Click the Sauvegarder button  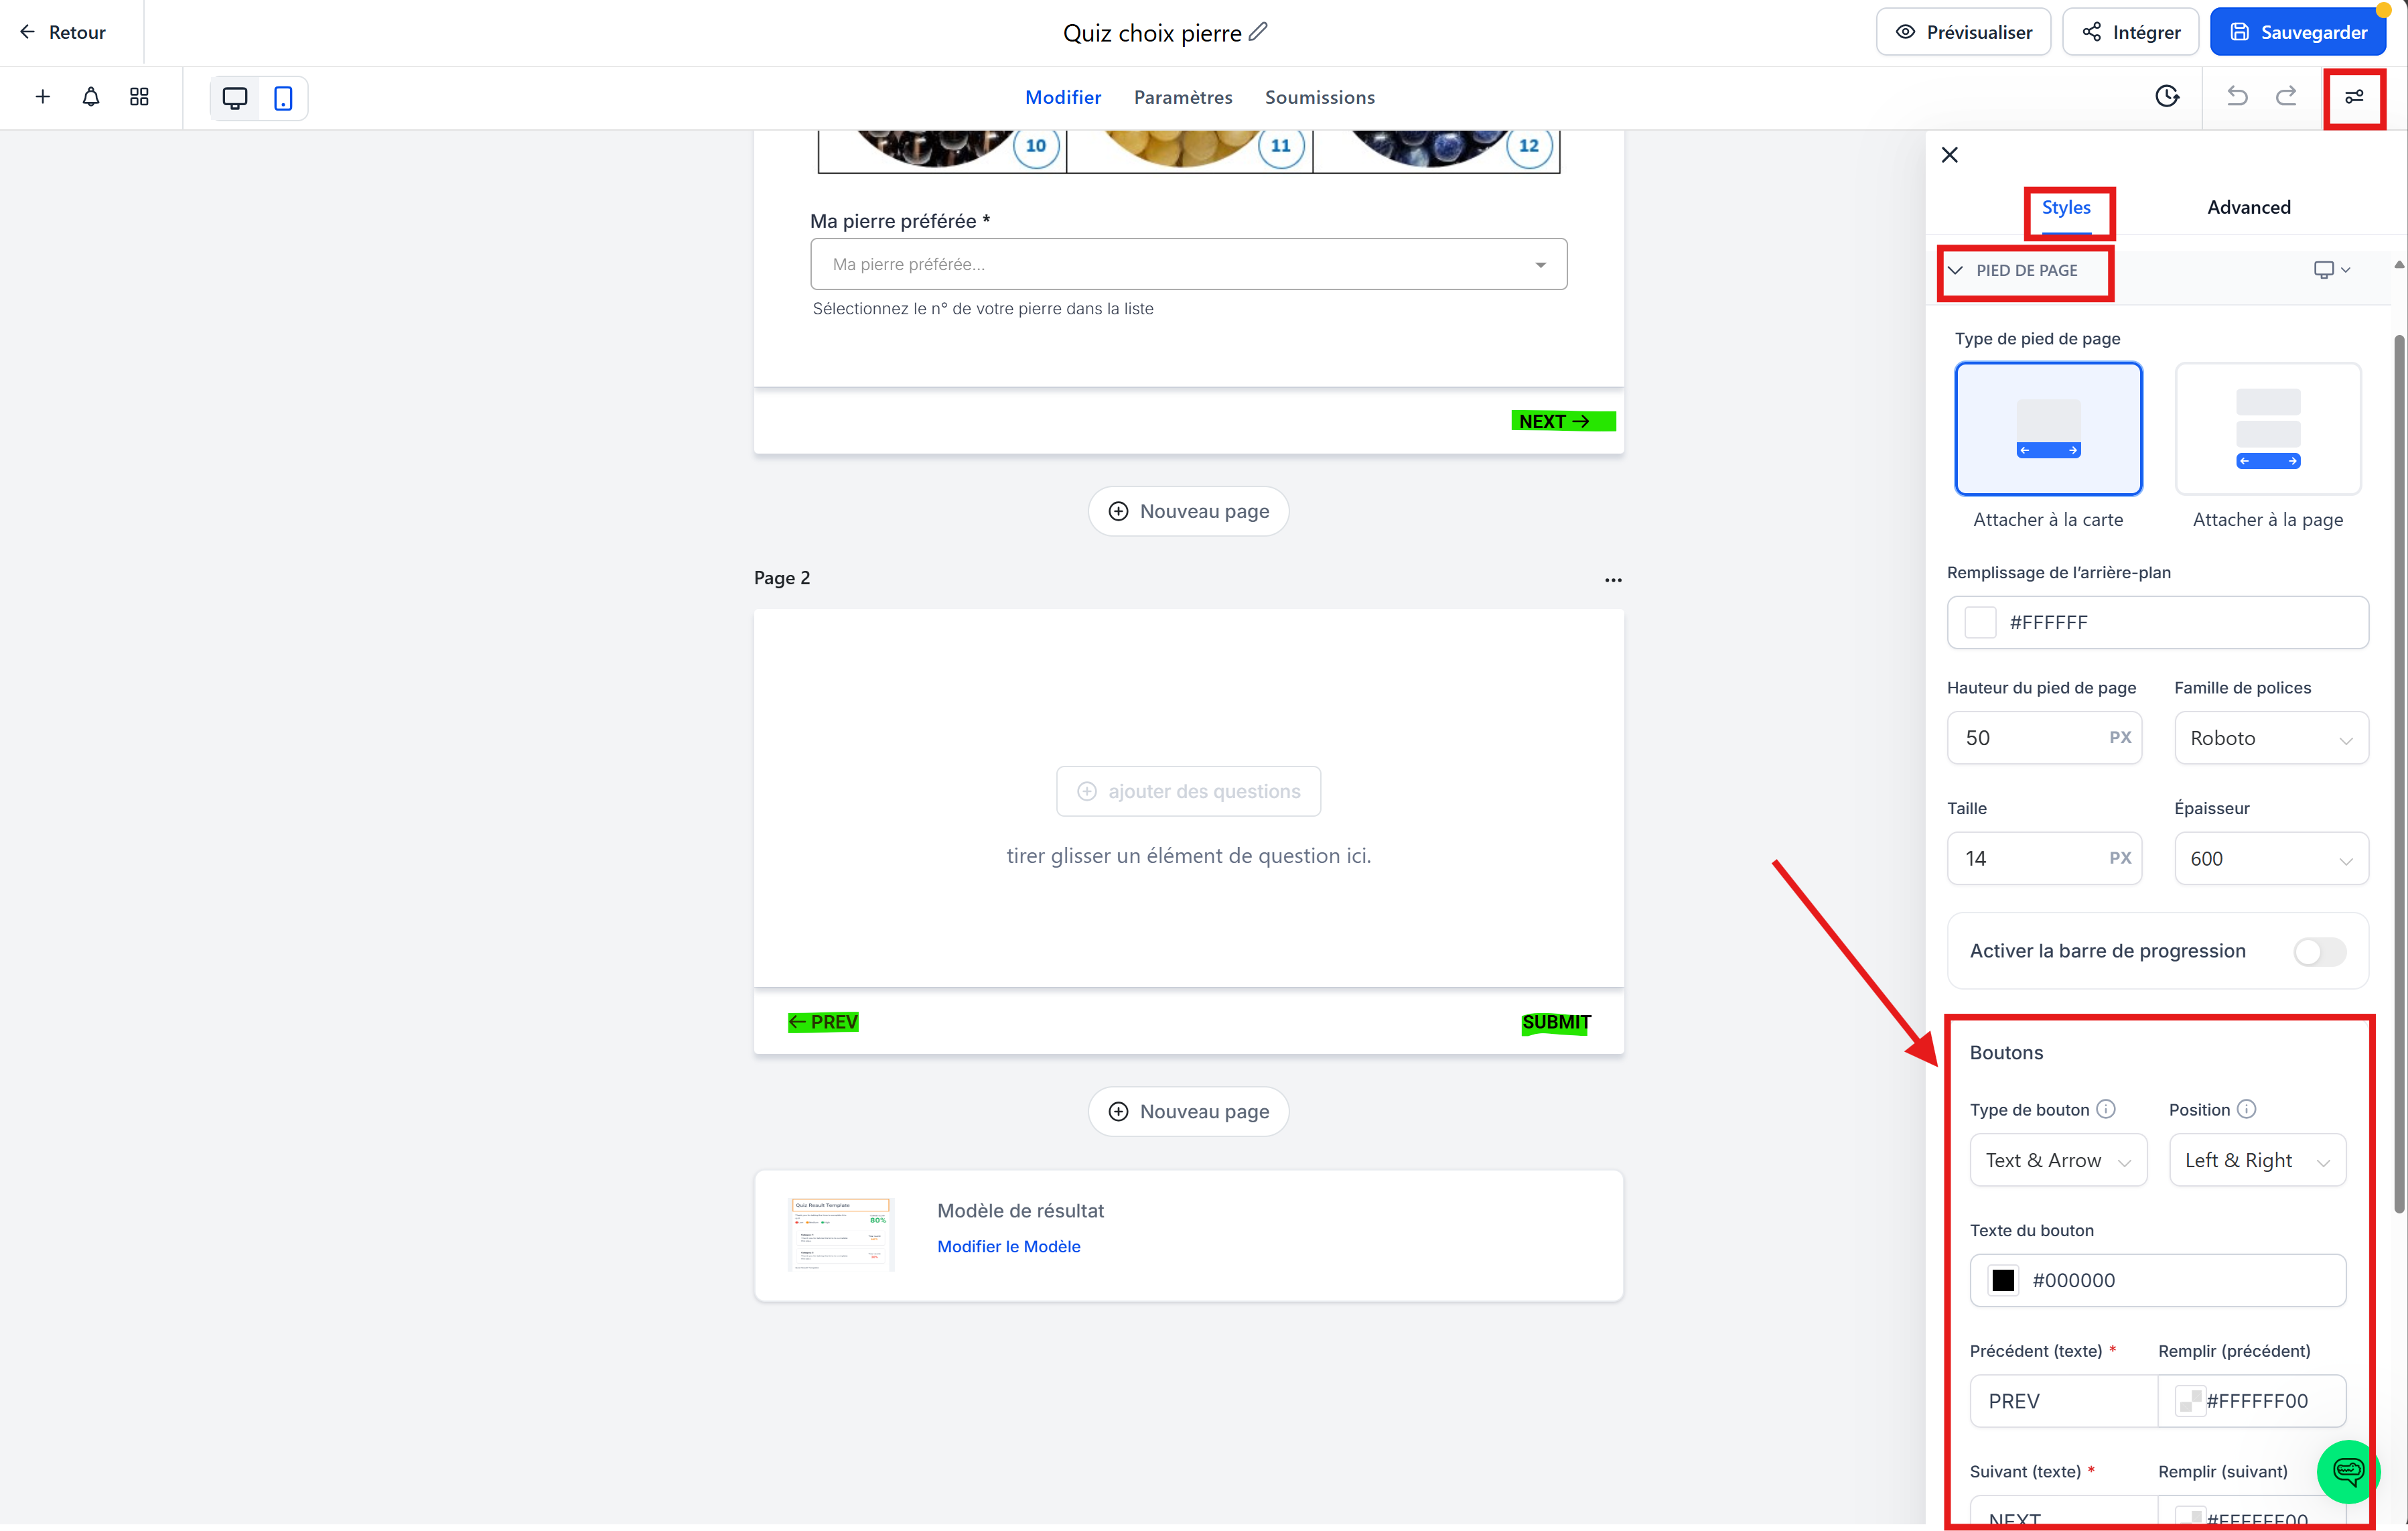pos(2297,32)
